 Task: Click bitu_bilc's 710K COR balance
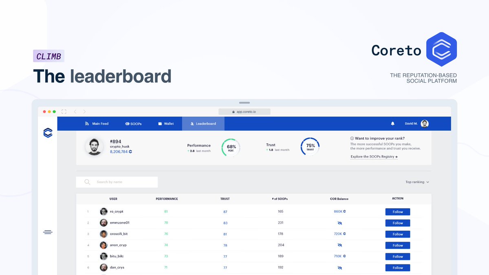click(339, 256)
